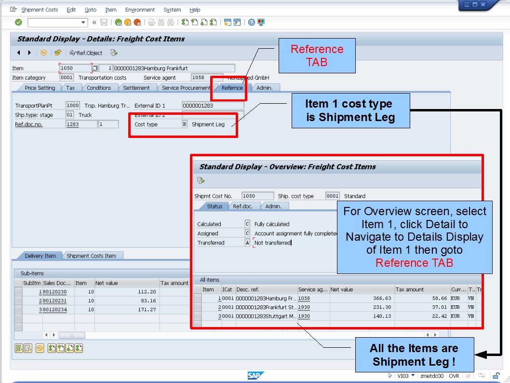Expand the VI03 transaction dropdown in status bar
The image size is (510, 383).
[413, 376]
